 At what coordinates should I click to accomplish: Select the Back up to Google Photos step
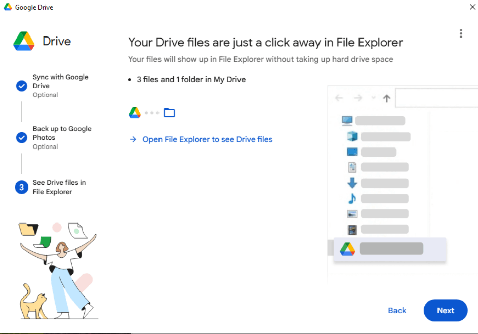click(x=62, y=133)
